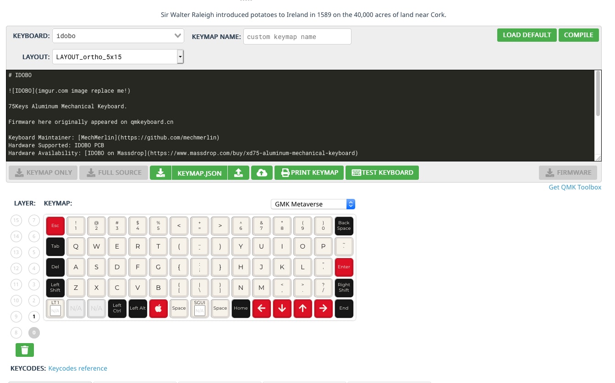Delete the layer with the trash icon
The image size is (615, 383).
(x=25, y=350)
